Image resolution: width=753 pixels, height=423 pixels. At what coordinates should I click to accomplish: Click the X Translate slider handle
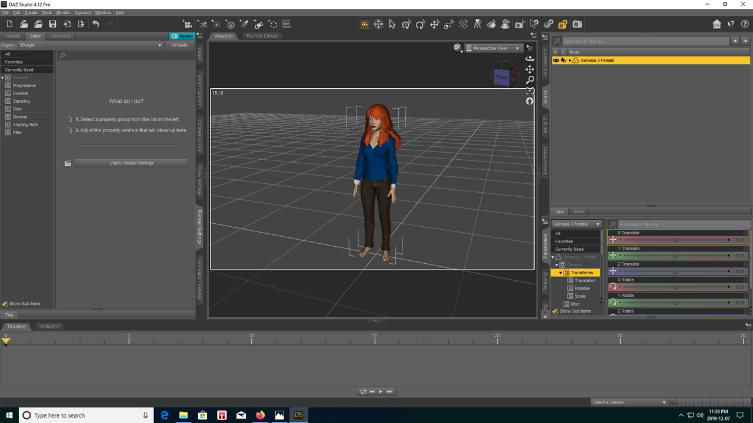[x=675, y=240]
